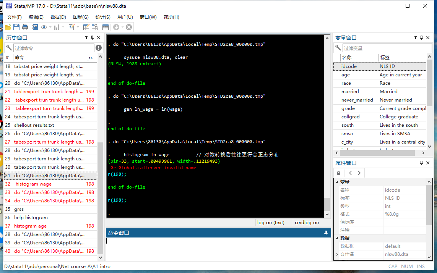Open the Log notebook icon
Viewport: 437px width, 273px height.
point(36,27)
